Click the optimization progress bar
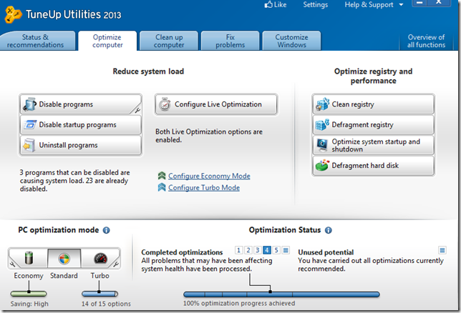The height and width of the screenshot is (313, 461). [x=281, y=294]
